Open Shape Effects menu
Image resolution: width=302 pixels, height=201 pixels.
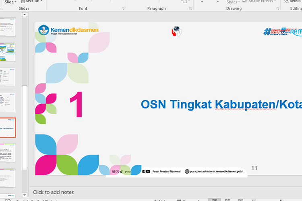pos(259,1)
